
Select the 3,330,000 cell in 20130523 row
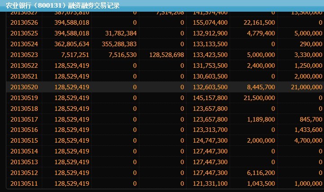pos(308,55)
